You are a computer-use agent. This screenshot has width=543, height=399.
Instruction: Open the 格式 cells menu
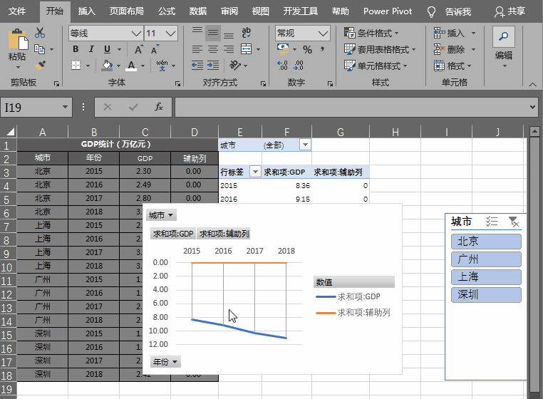pos(452,66)
